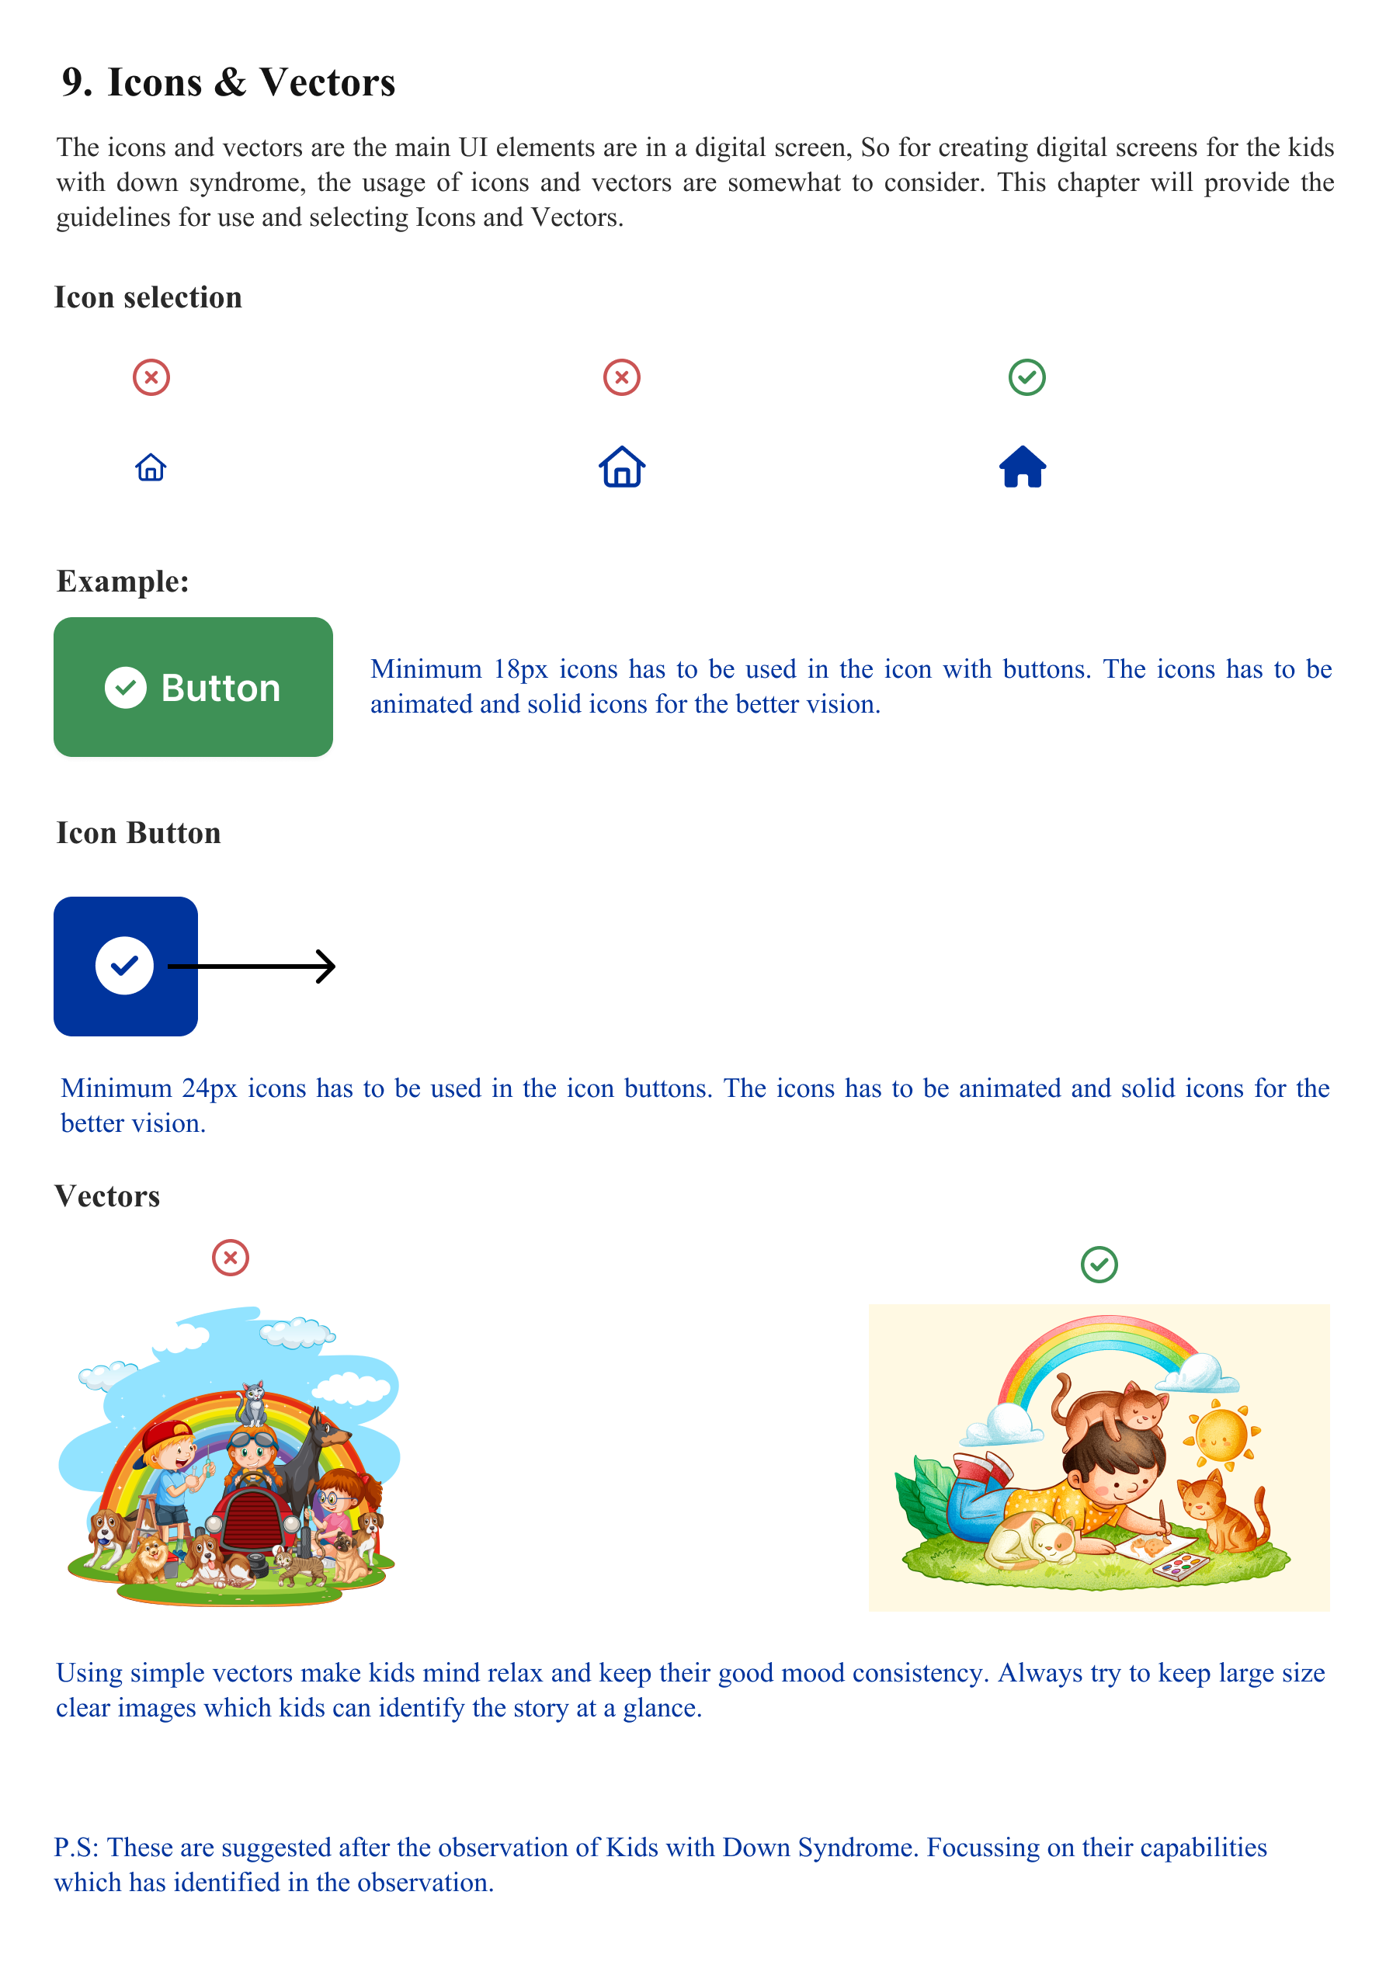
Task: Click the '9. Icons & Vectors' heading
Action: (x=229, y=82)
